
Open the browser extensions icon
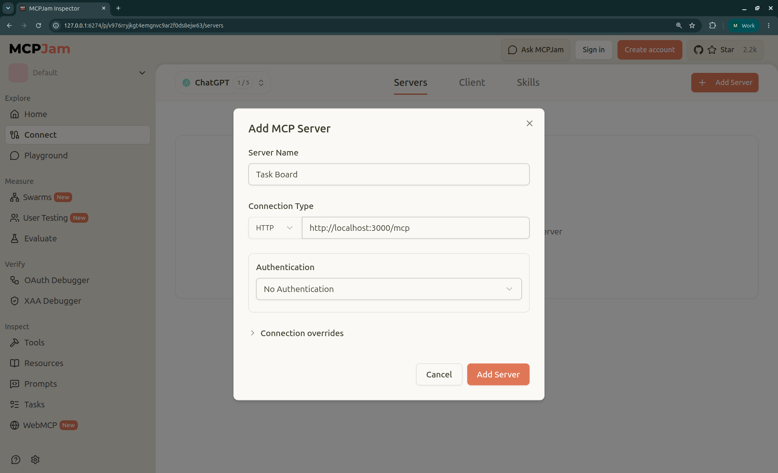pos(712,26)
